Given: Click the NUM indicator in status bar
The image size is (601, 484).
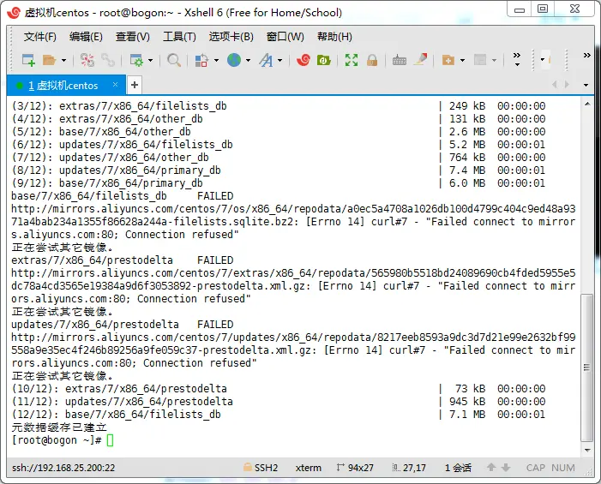Looking at the screenshot, I should tap(563, 468).
